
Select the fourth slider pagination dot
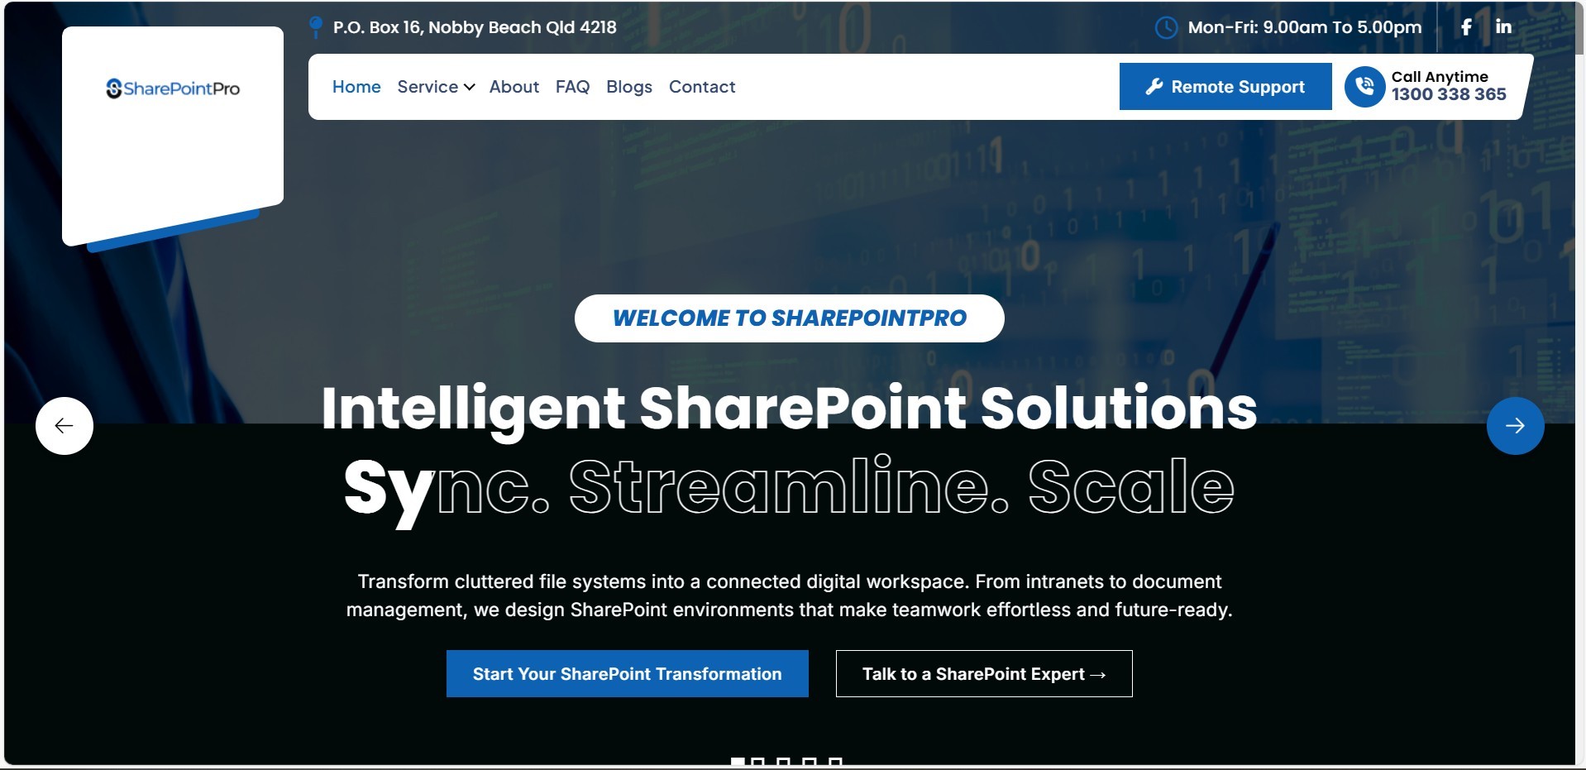[810, 762]
